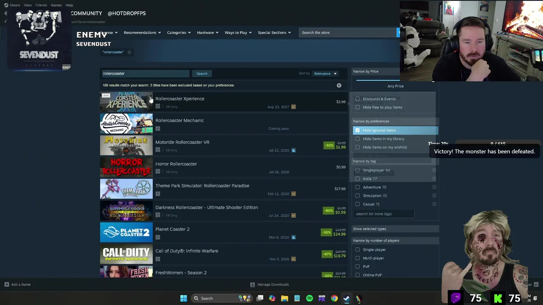Screen dimensions: 543x305
Task: Click review icon on Darkness Rollercoaster row
Action: pos(294,216)
